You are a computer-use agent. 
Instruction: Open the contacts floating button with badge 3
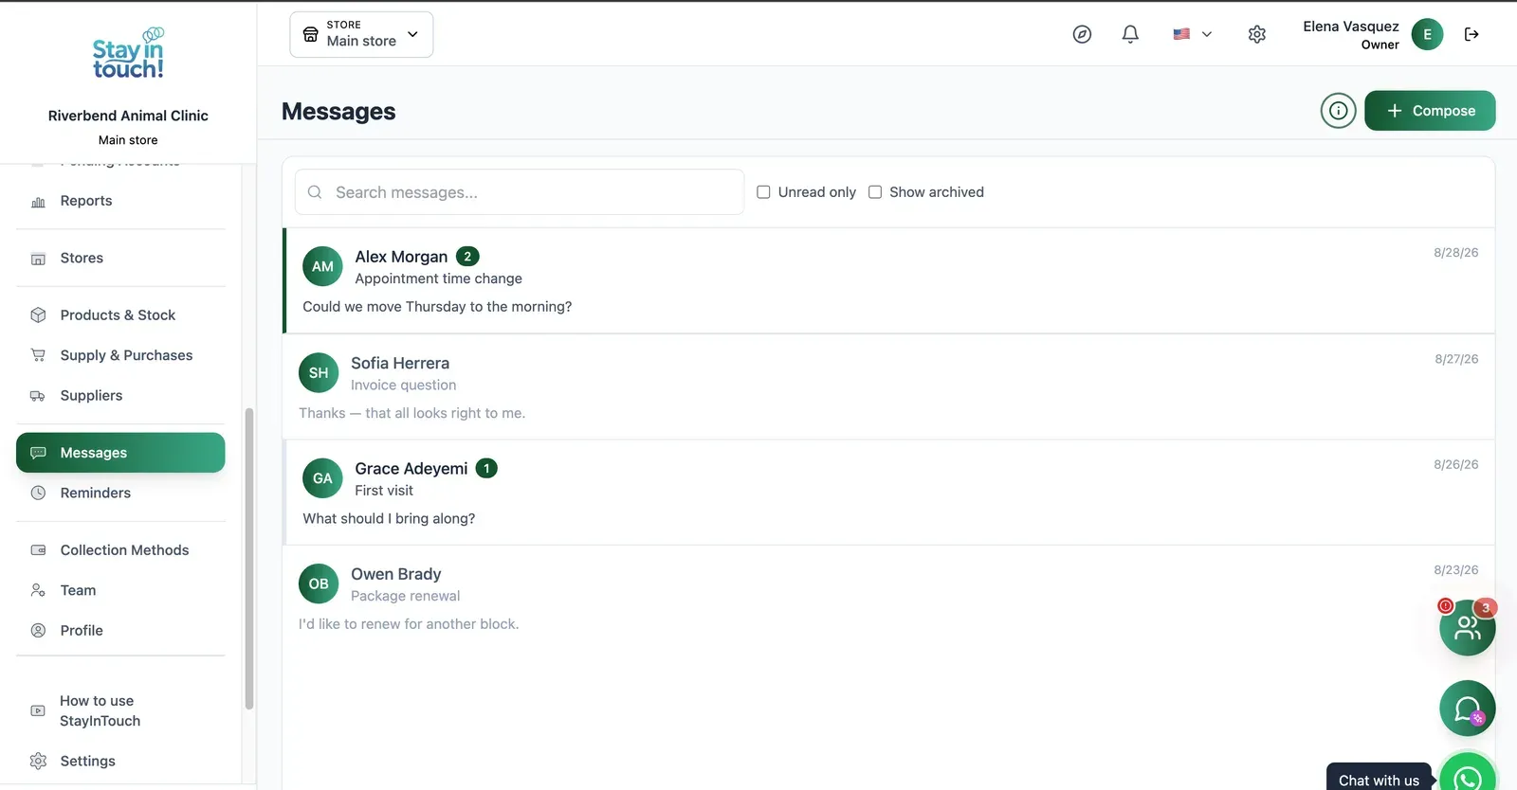point(1467,627)
